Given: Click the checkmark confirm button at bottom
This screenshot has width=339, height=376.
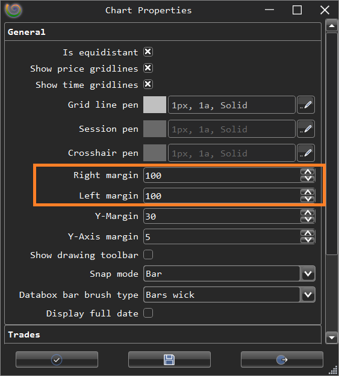Looking at the screenshot, I should point(57,359).
